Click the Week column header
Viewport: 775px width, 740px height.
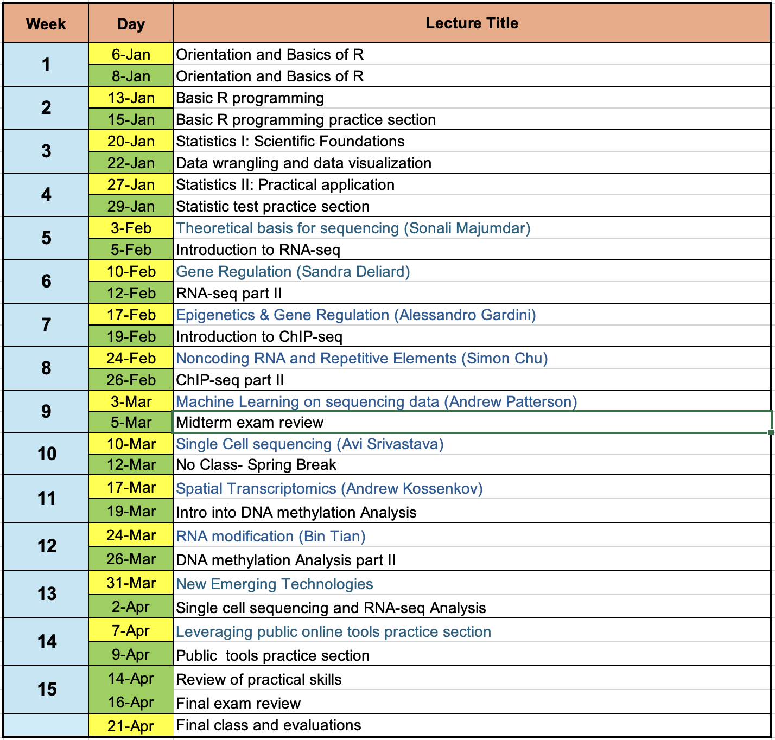45,23
